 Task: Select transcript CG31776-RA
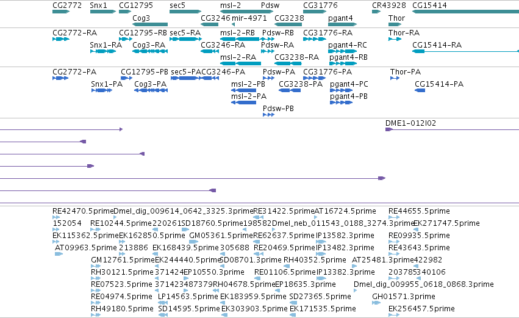tap(315, 39)
